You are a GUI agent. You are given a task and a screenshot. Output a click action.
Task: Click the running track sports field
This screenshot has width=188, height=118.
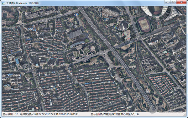point(144,25)
